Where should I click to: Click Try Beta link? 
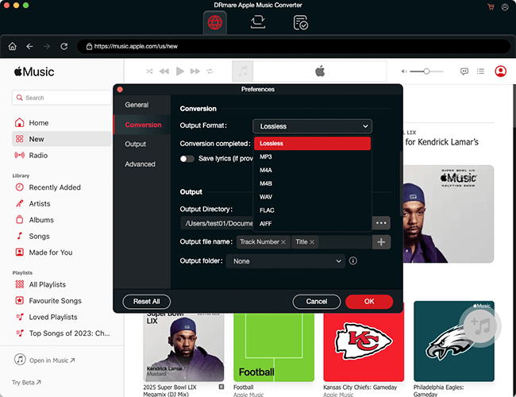[x=26, y=383]
